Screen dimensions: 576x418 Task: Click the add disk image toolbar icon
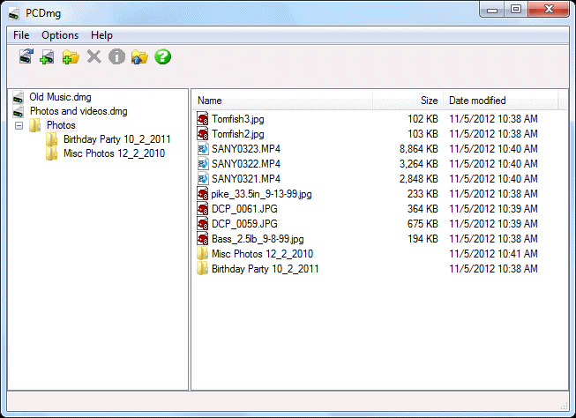coord(47,57)
